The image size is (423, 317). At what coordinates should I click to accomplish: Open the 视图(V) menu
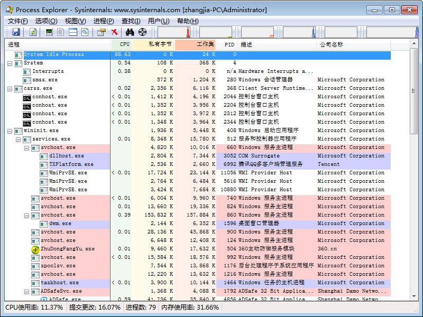click(75, 21)
